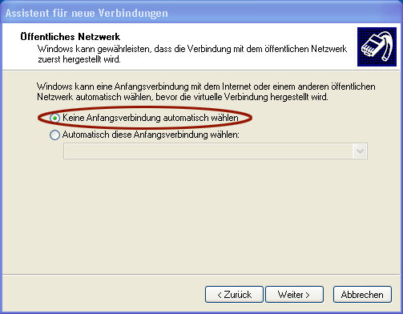Click the 'Keine Anfangsverbindung automatisch wählen' label text
403x314 pixels.
pos(150,118)
